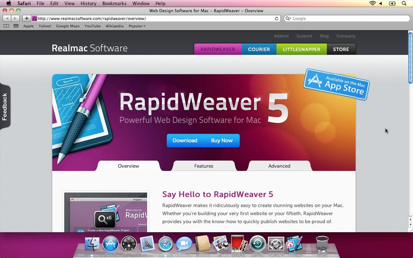Click Safari compass icon in the Dock
This screenshot has height=258, width=413.
pos(166,243)
